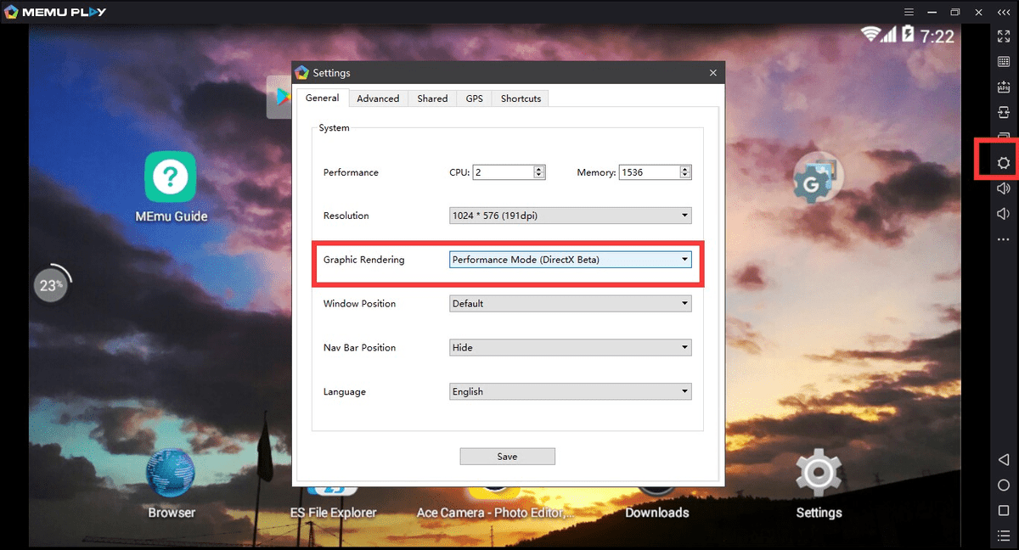
Task: Open the emulator Settings gear in the sidebar
Action: pyautogui.click(x=1004, y=161)
